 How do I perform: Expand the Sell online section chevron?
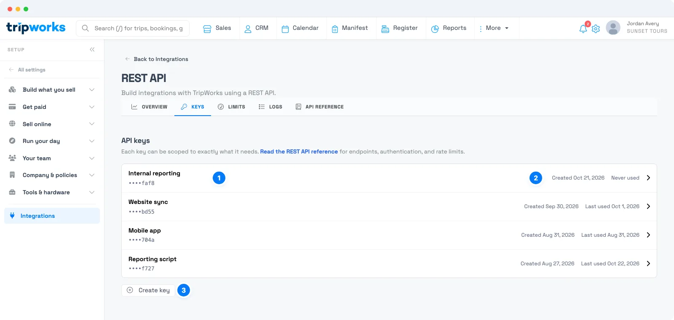tap(92, 124)
